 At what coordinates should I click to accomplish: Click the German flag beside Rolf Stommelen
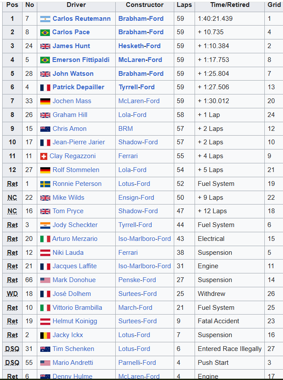(46, 170)
